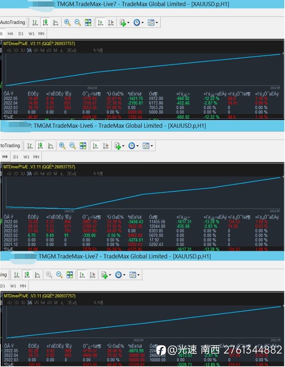The width and height of the screenshot is (285, 367).
Task: Tile windows icon in Live6 window
Action: [x=83, y=146]
